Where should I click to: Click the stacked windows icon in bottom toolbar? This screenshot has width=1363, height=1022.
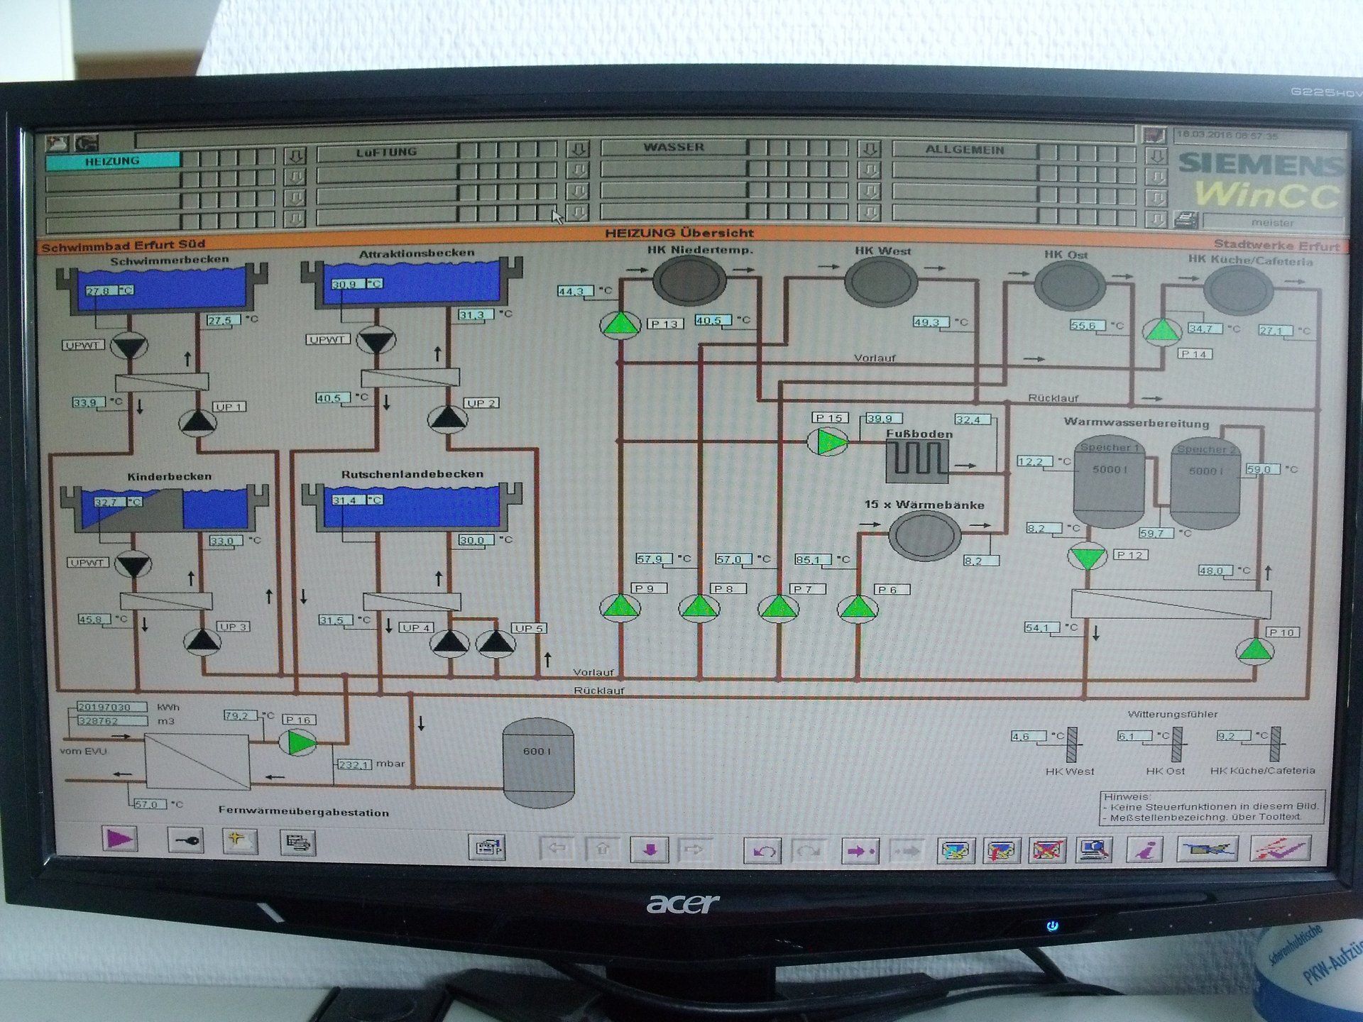pos(297,843)
